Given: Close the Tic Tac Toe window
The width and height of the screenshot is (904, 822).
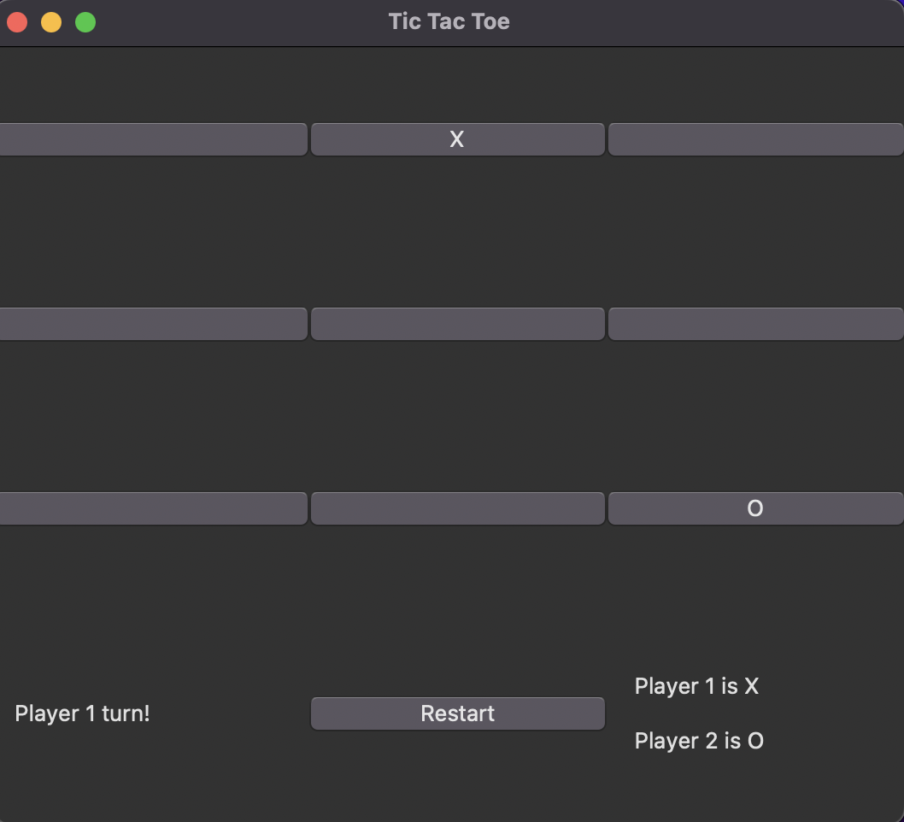Looking at the screenshot, I should (x=17, y=22).
